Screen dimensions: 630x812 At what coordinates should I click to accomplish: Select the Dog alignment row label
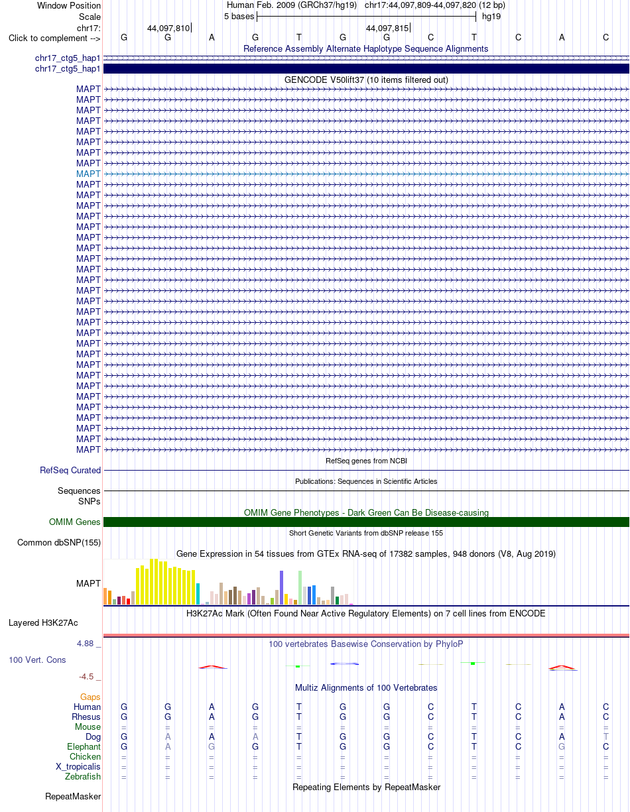(93, 737)
